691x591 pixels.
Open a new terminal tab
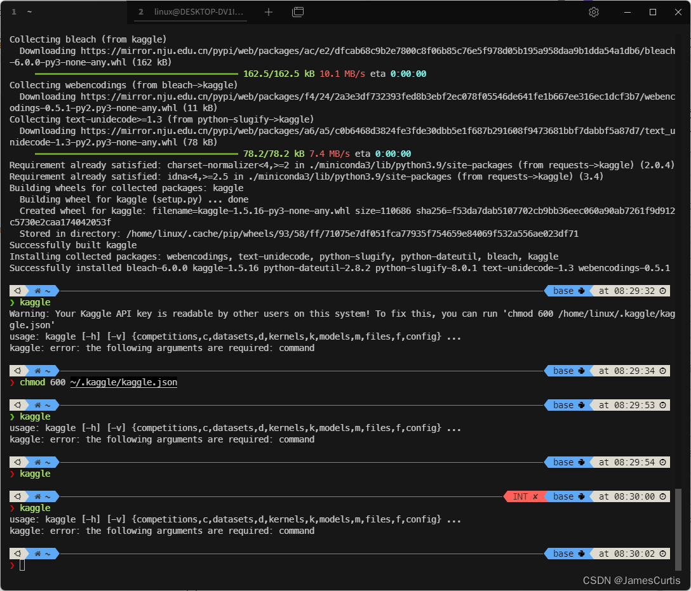[269, 12]
